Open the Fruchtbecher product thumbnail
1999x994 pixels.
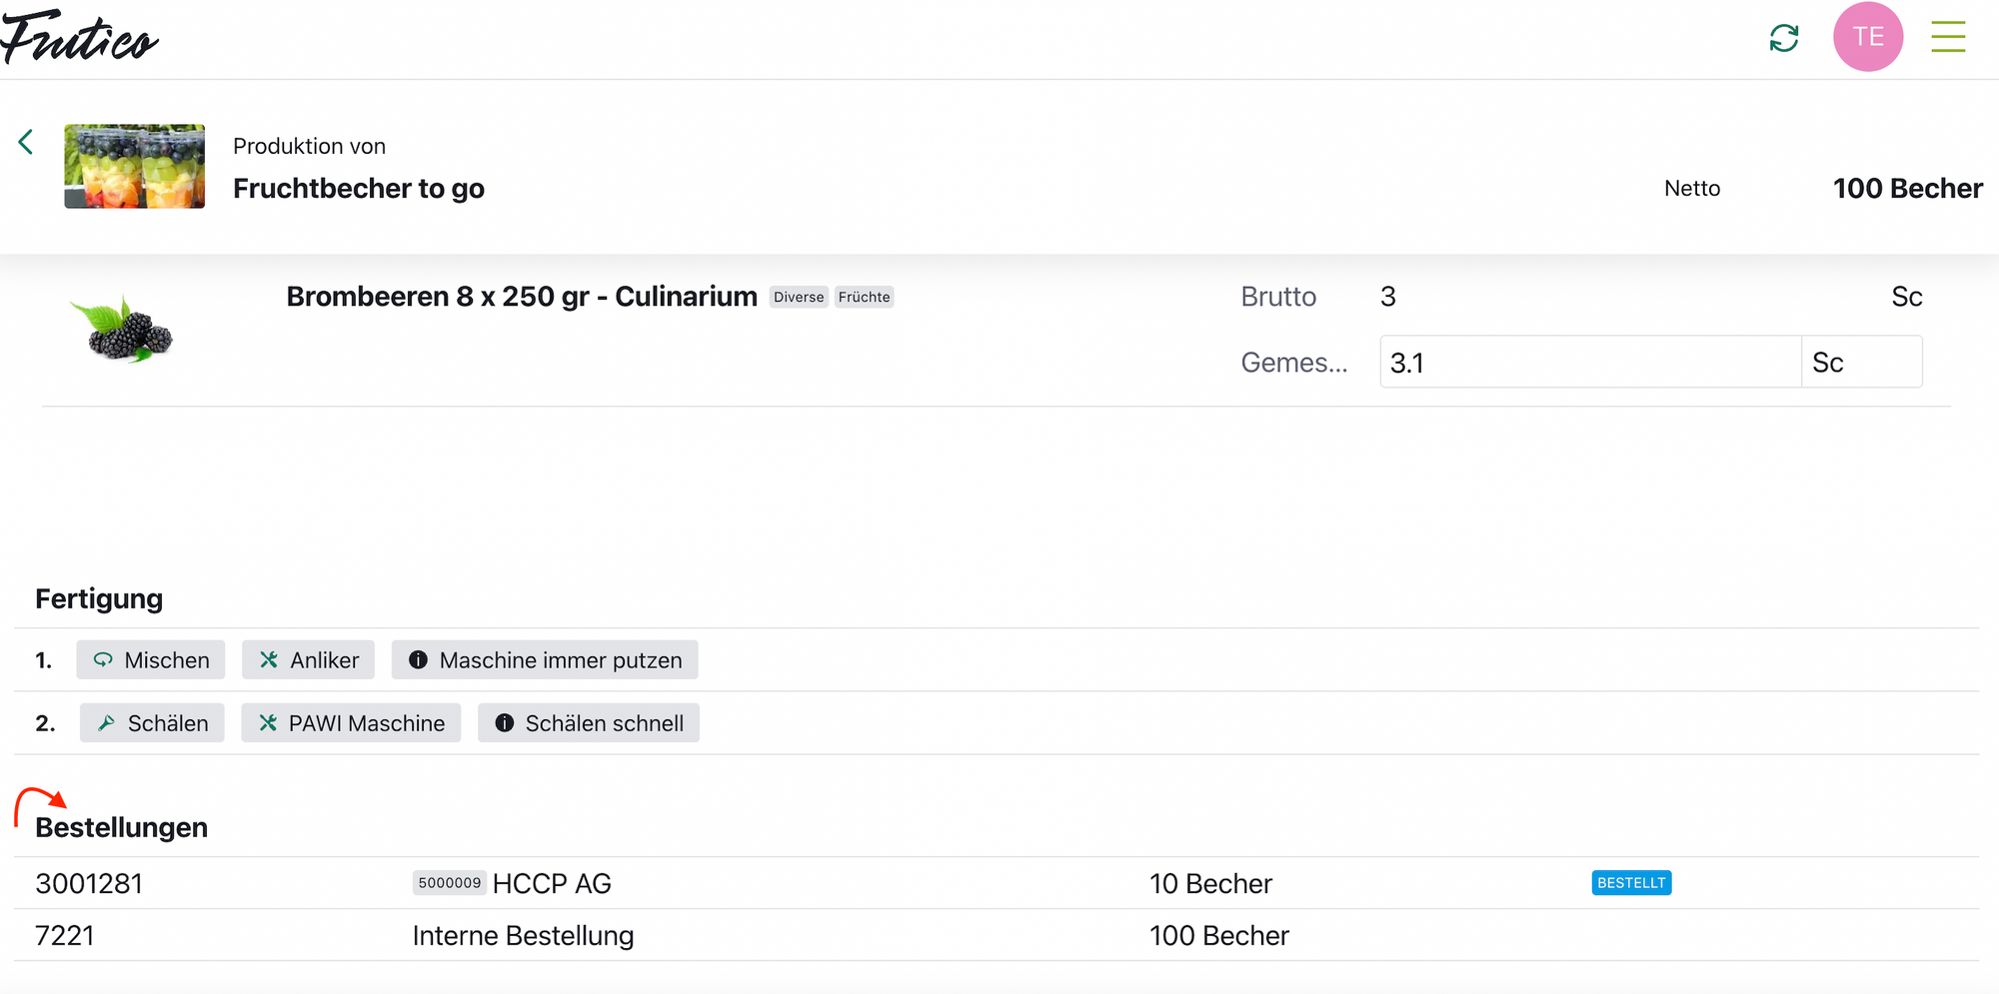point(135,166)
